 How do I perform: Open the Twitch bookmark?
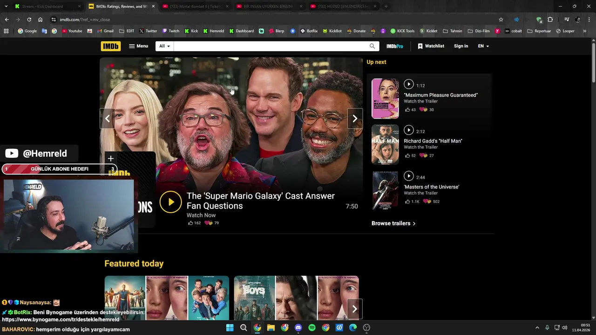pos(170,31)
